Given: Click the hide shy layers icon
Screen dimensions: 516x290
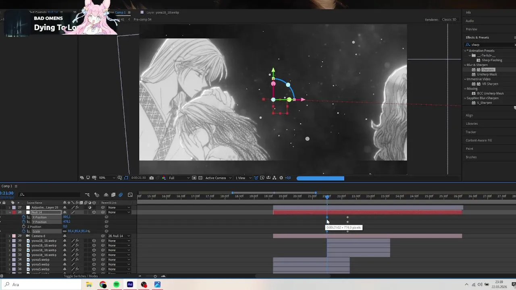Looking at the screenshot, I should tap(106, 195).
